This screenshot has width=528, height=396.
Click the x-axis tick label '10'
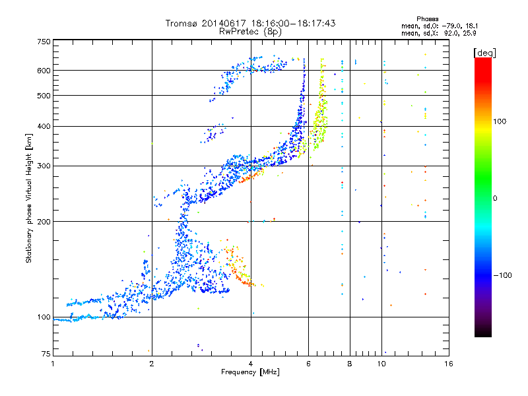(381, 364)
